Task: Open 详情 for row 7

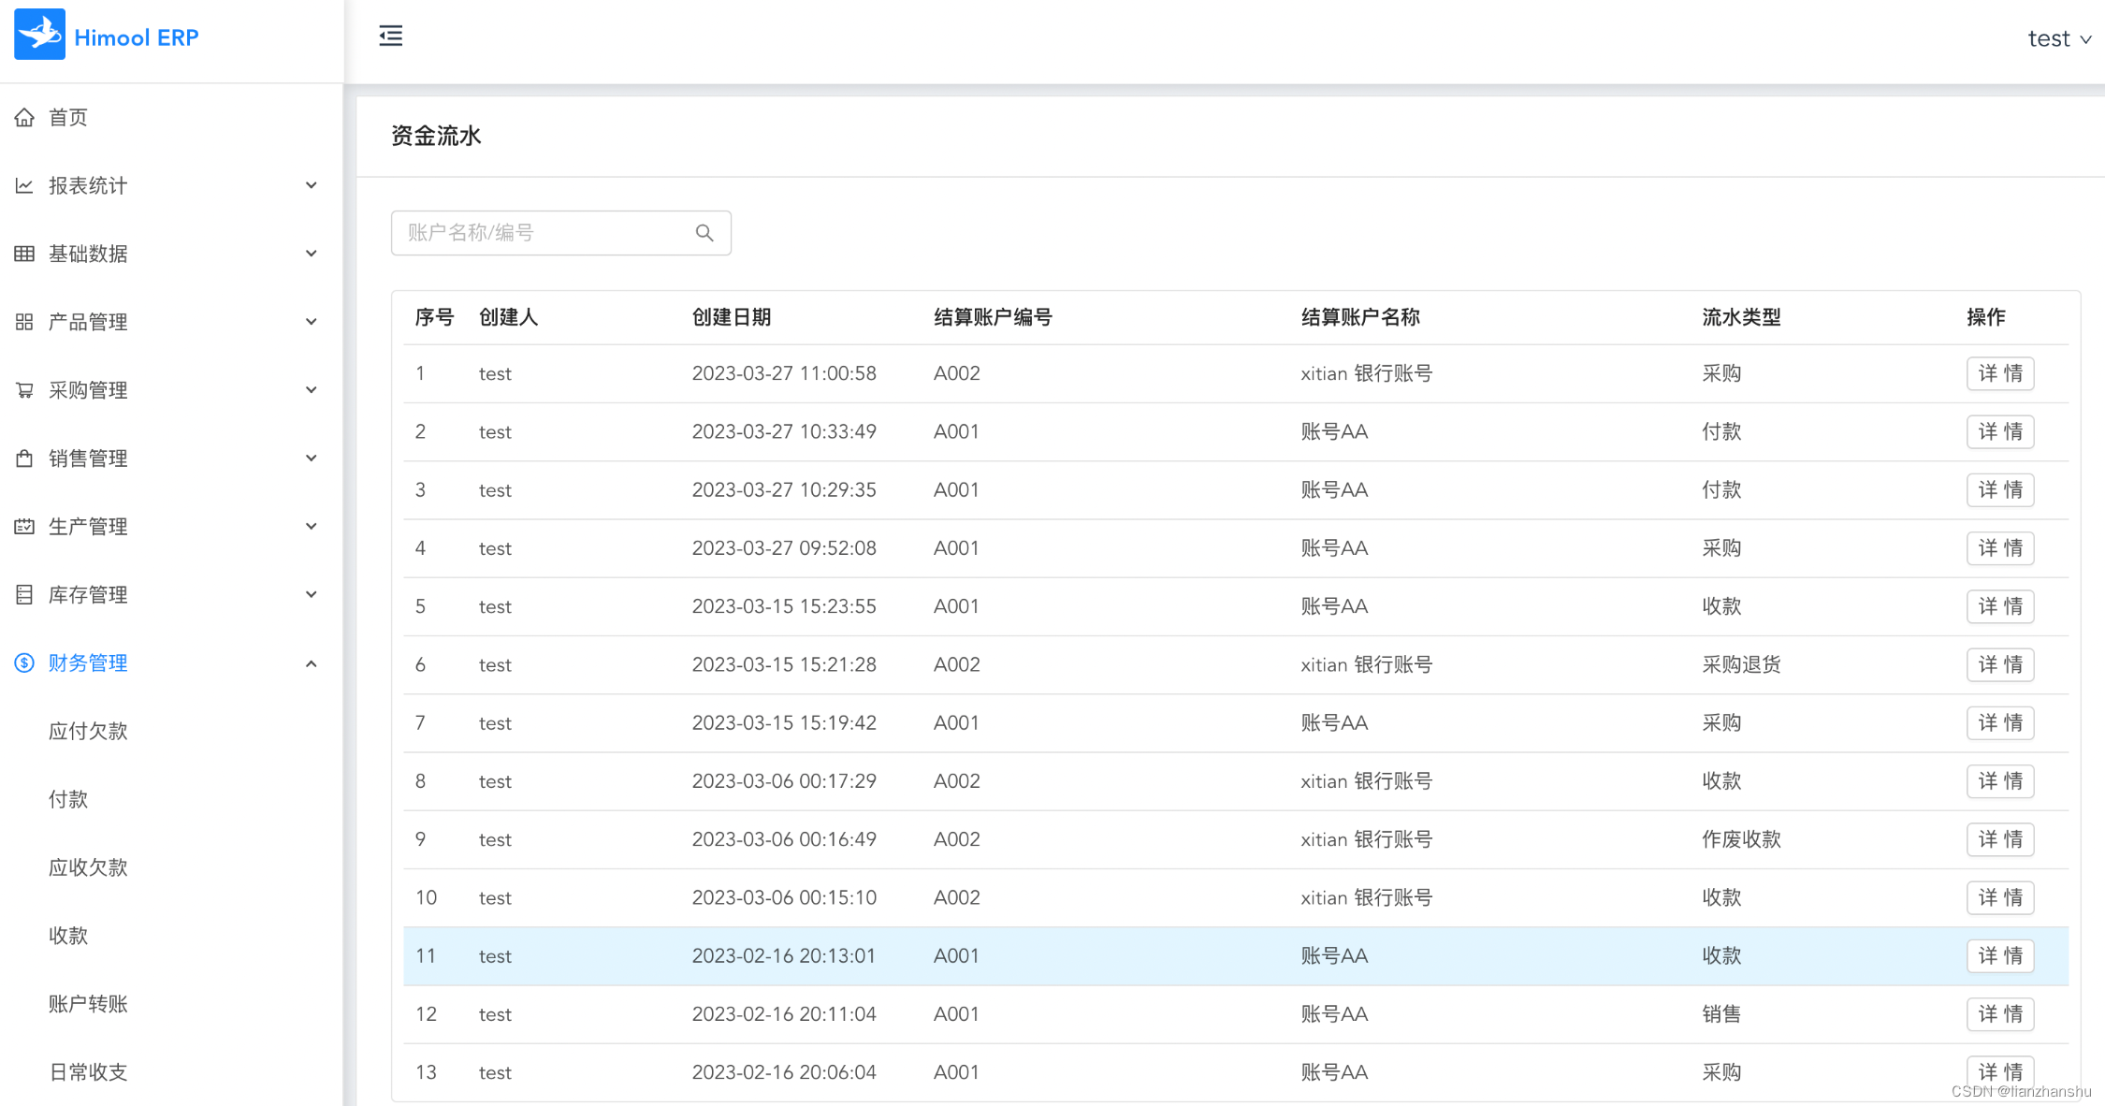Action: coord(2000,722)
